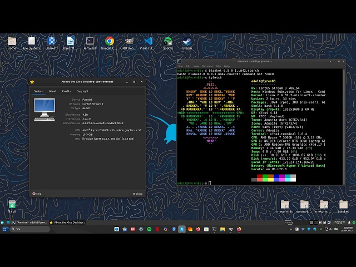Click the terminal prompt at the bottom
This screenshot has height=267, width=356.
tap(194, 183)
